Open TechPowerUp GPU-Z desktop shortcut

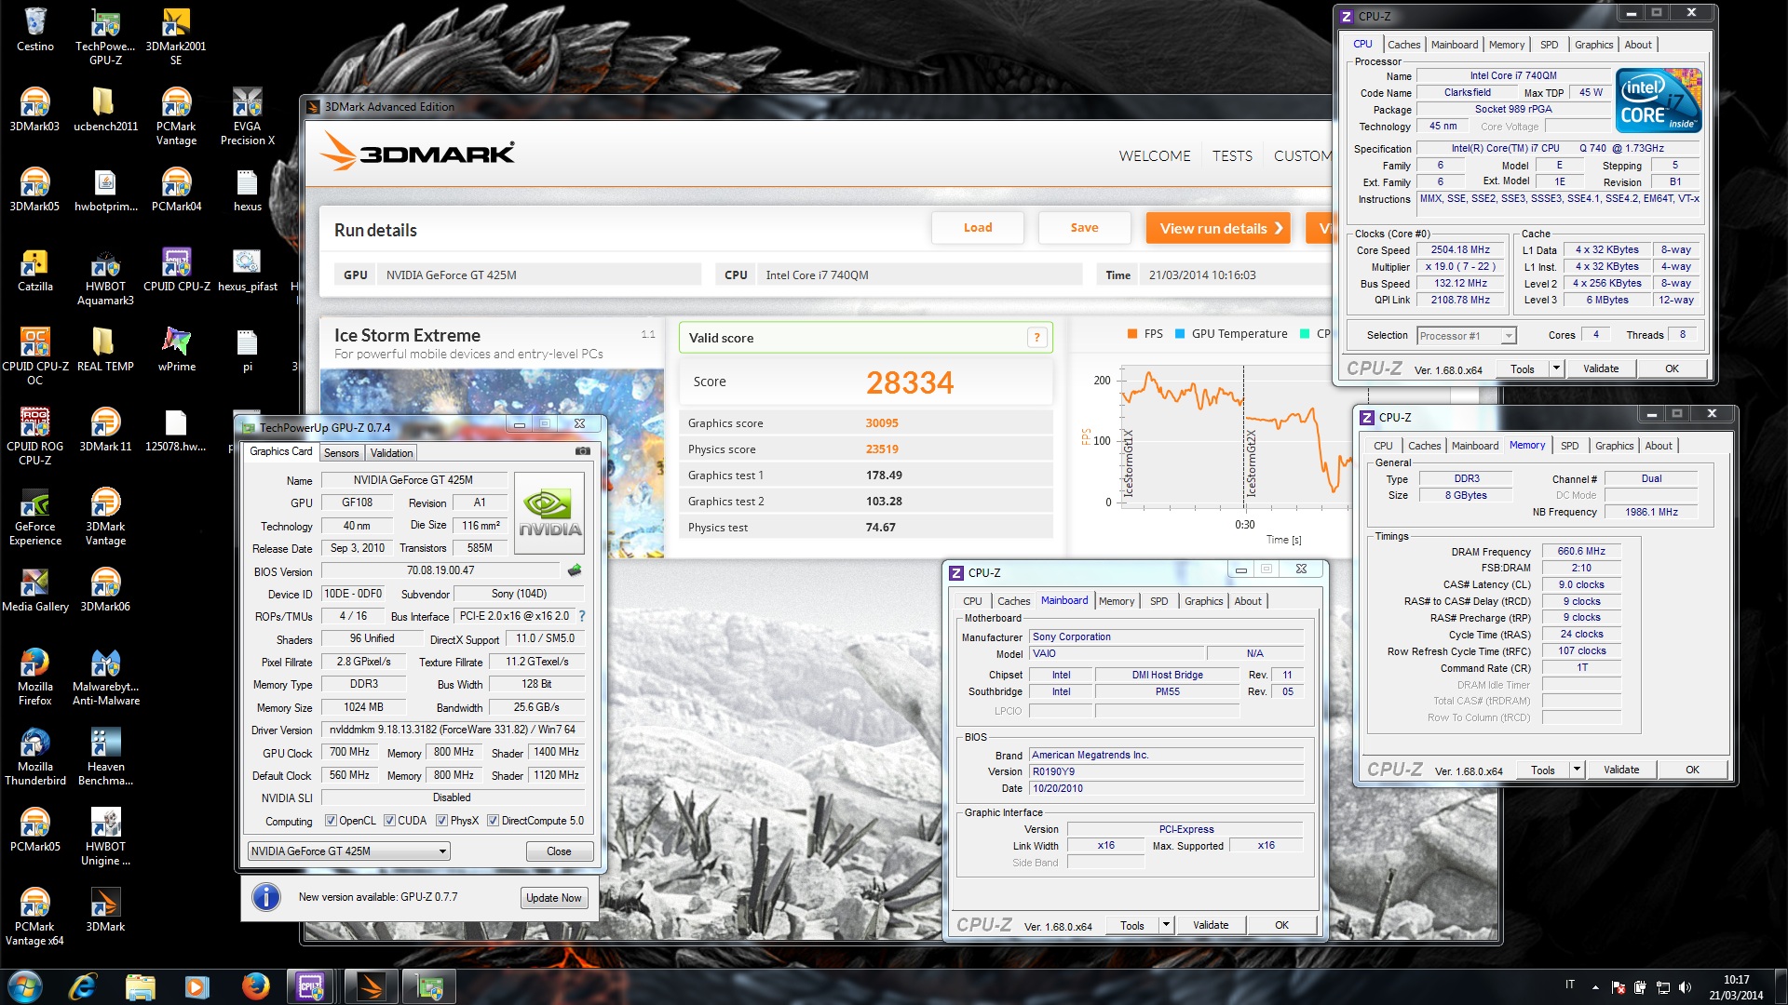pos(105,36)
